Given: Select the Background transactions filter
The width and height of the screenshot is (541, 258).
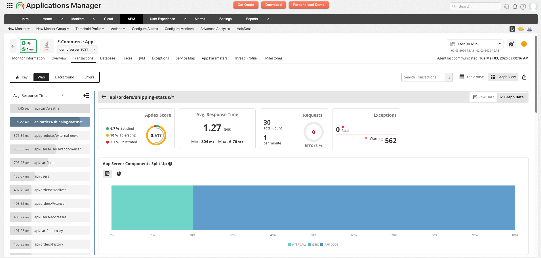Looking at the screenshot, I should [x=65, y=77].
